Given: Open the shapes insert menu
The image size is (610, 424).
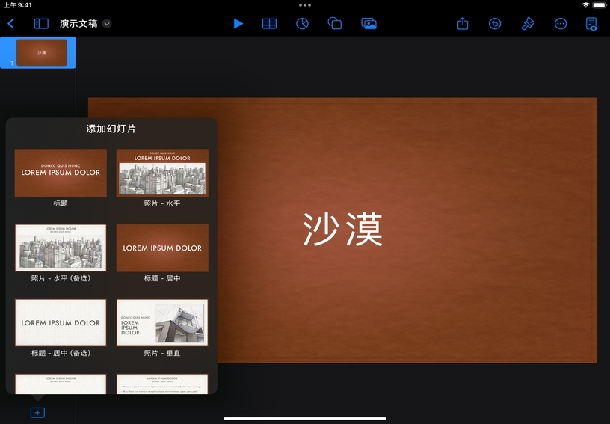Looking at the screenshot, I should tap(335, 24).
